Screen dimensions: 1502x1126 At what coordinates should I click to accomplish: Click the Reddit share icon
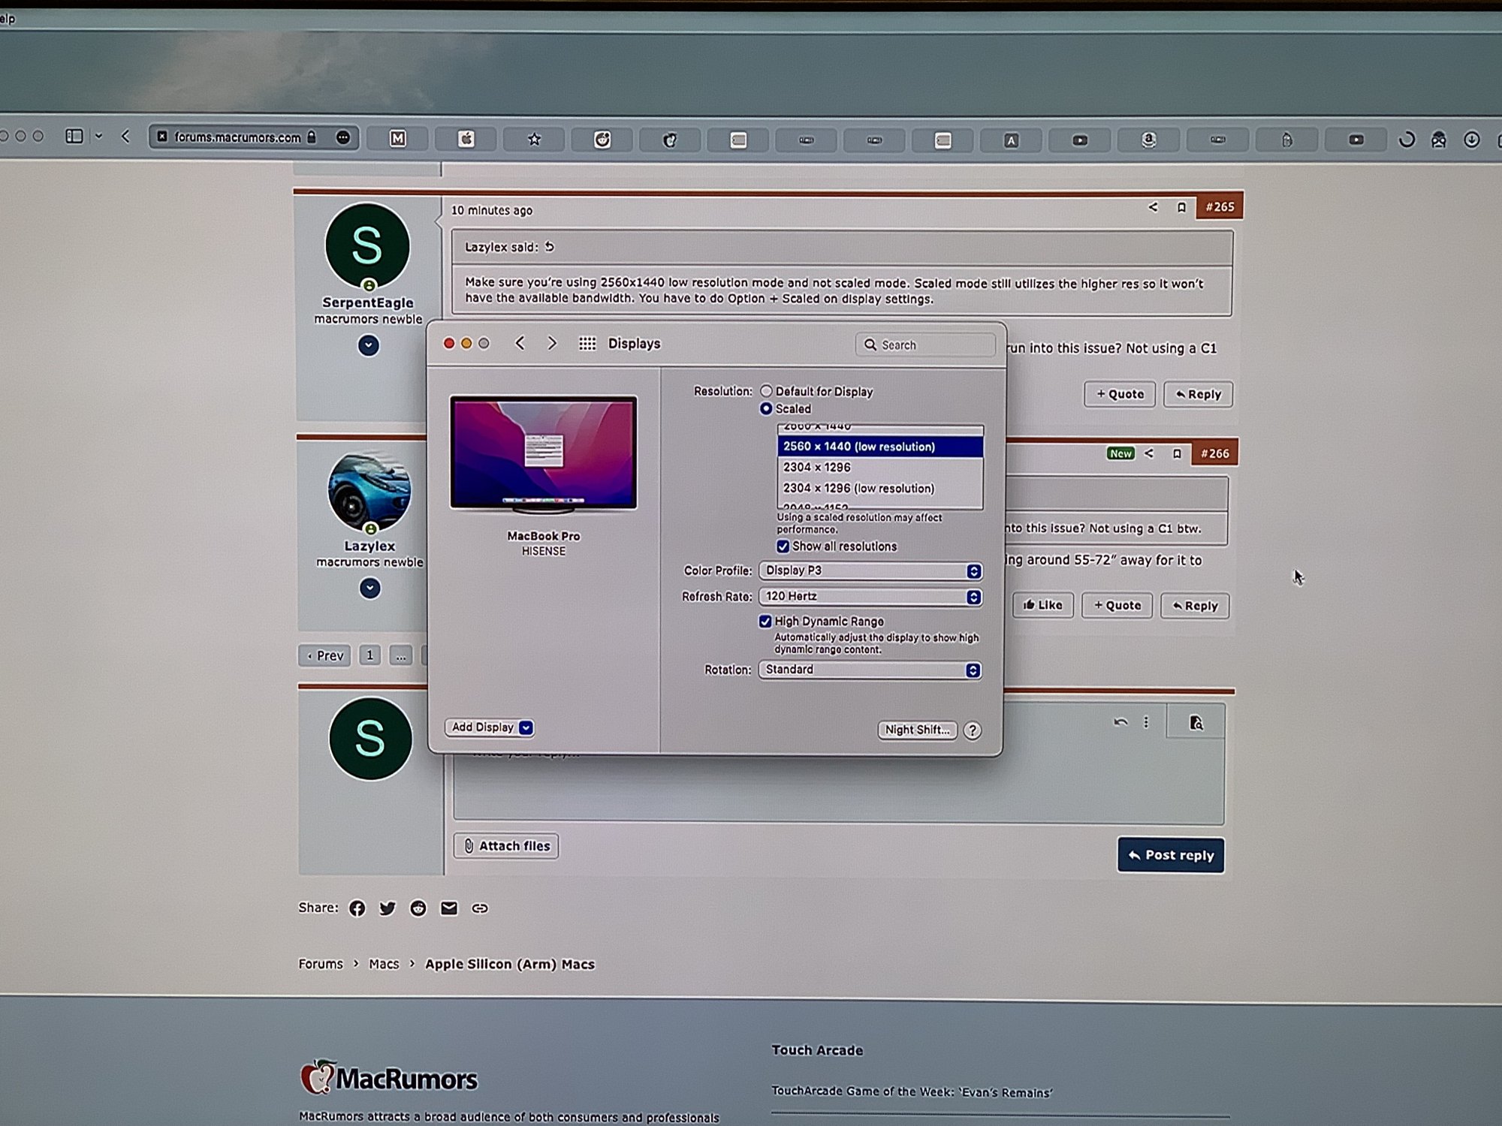click(418, 908)
